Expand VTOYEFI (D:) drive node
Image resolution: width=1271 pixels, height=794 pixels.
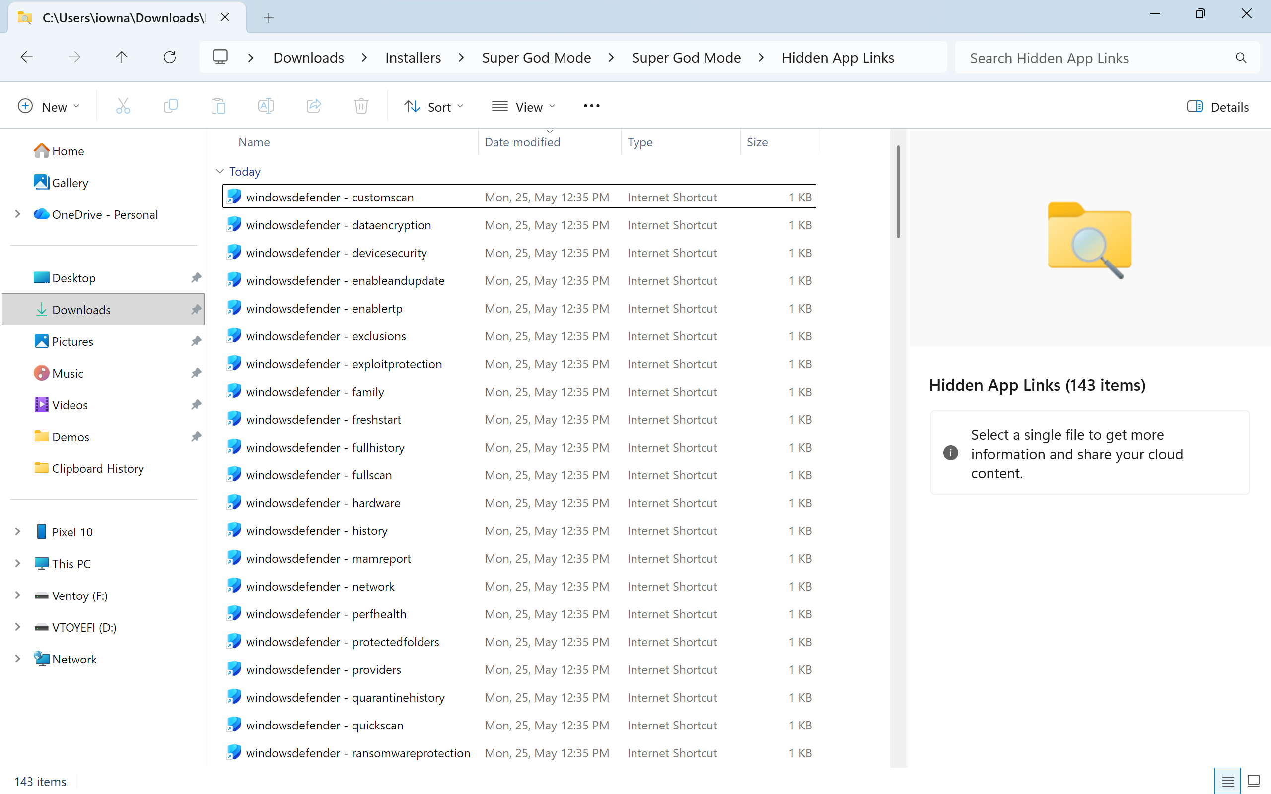17,627
